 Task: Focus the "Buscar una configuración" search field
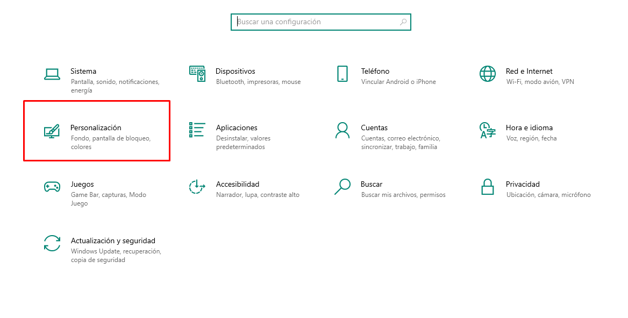[317, 22]
